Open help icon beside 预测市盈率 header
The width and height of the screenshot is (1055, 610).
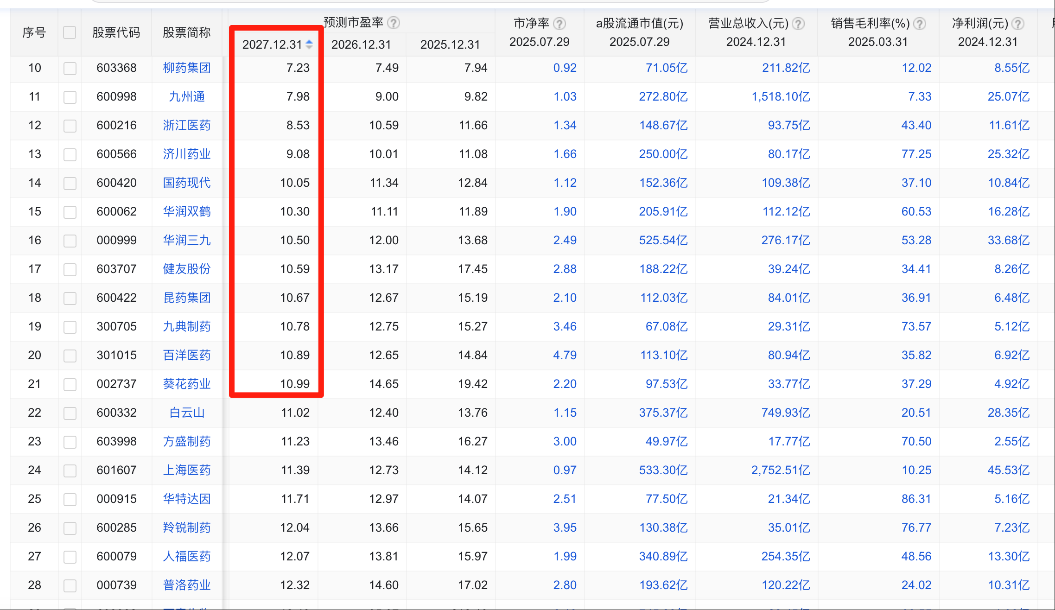pos(394,22)
